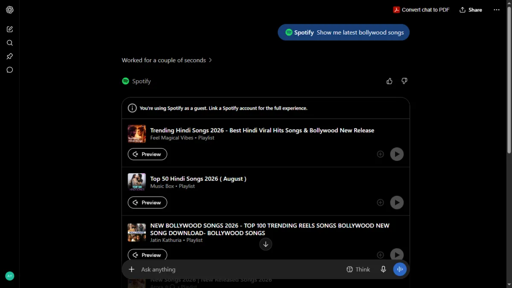Image resolution: width=512 pixels, height=288 pixels.
Task: Toggle the Think mode button
Action: [x=358, y=269]
